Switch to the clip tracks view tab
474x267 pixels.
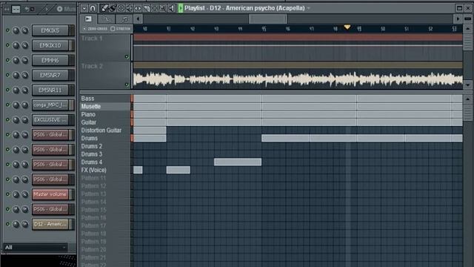point(88,19)
